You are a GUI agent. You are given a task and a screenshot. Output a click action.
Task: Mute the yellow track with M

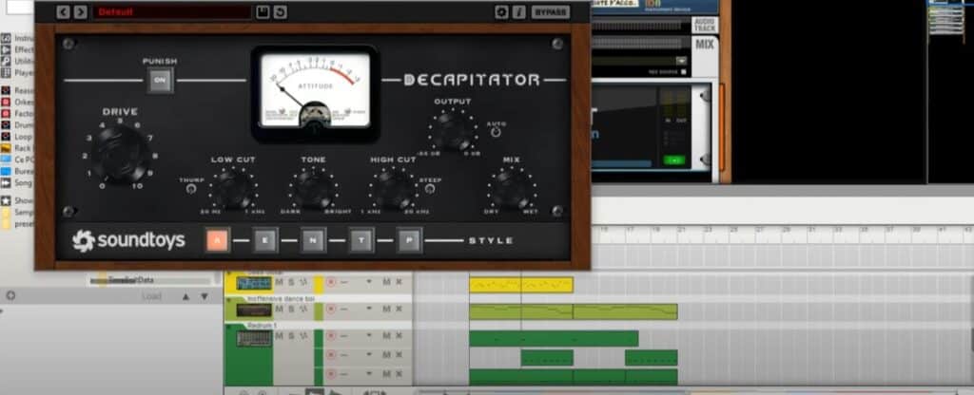click(279, 282)
